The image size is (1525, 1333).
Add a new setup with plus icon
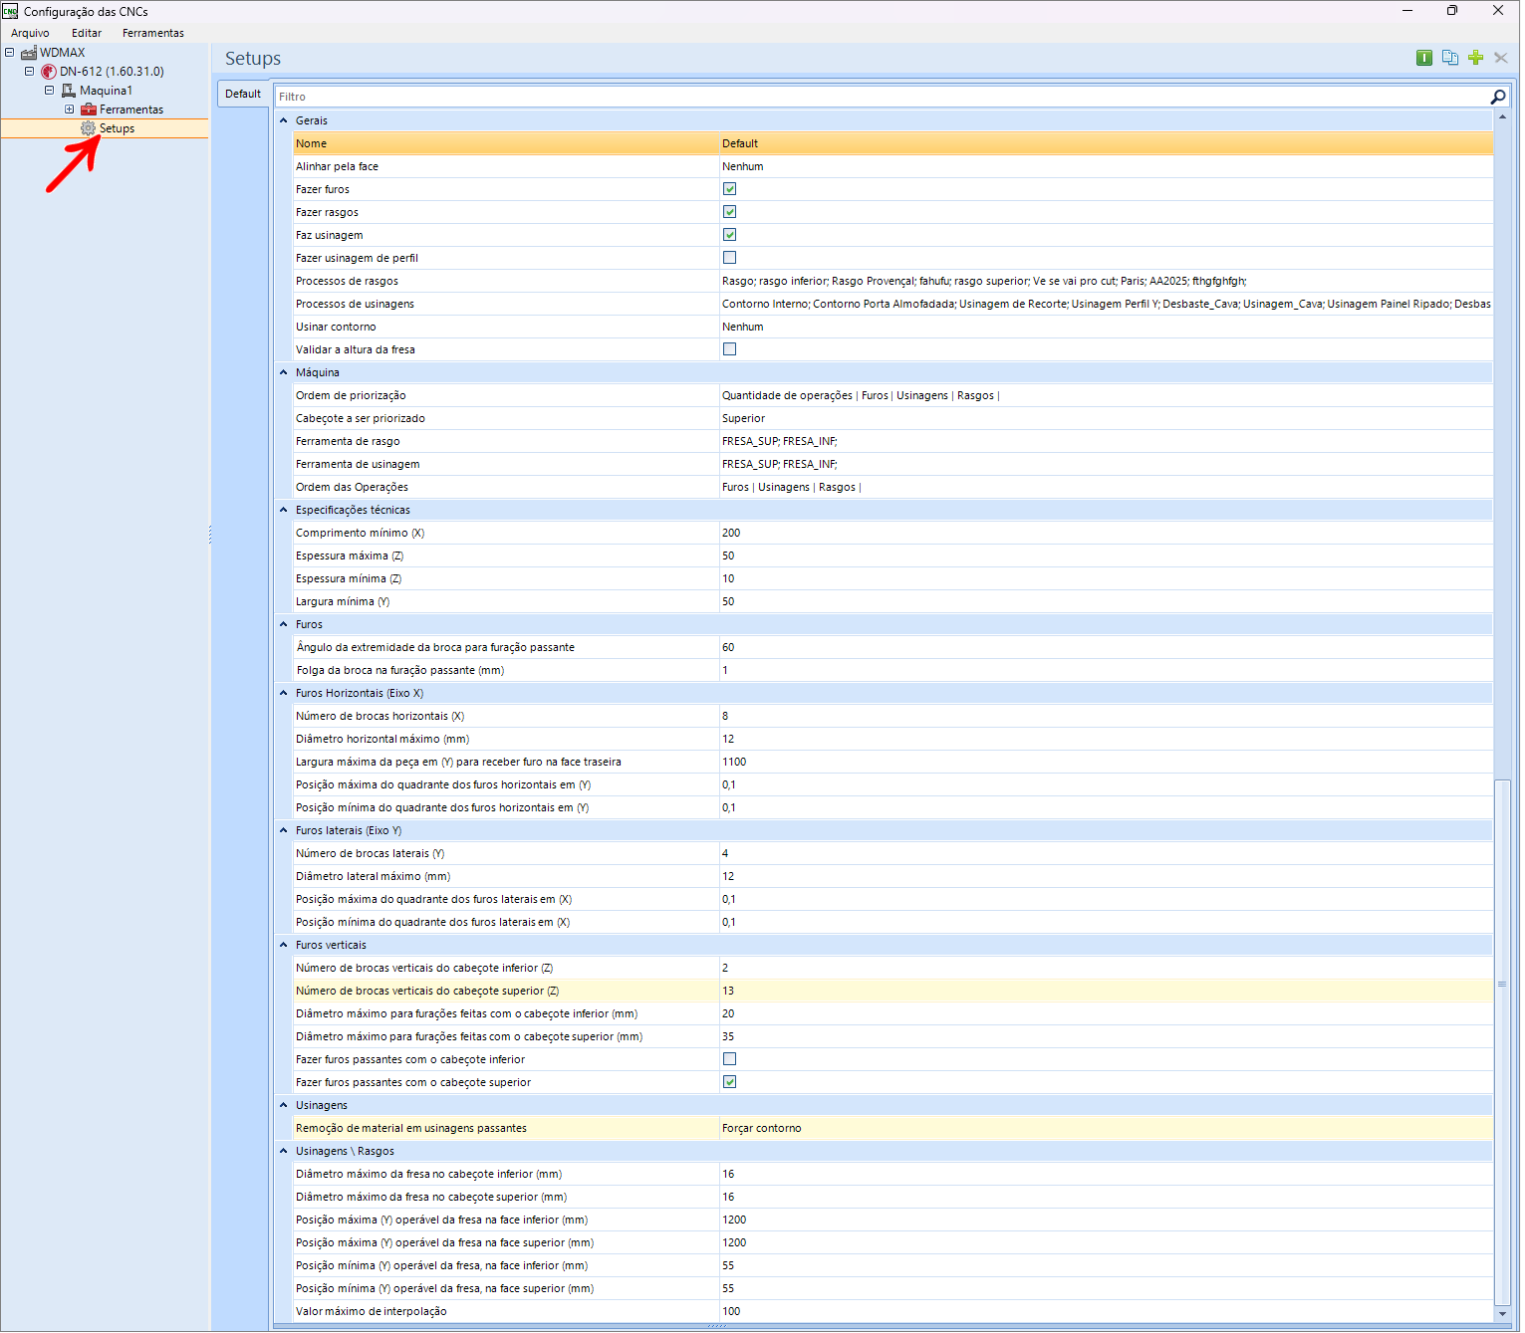tap(1475, 58)
